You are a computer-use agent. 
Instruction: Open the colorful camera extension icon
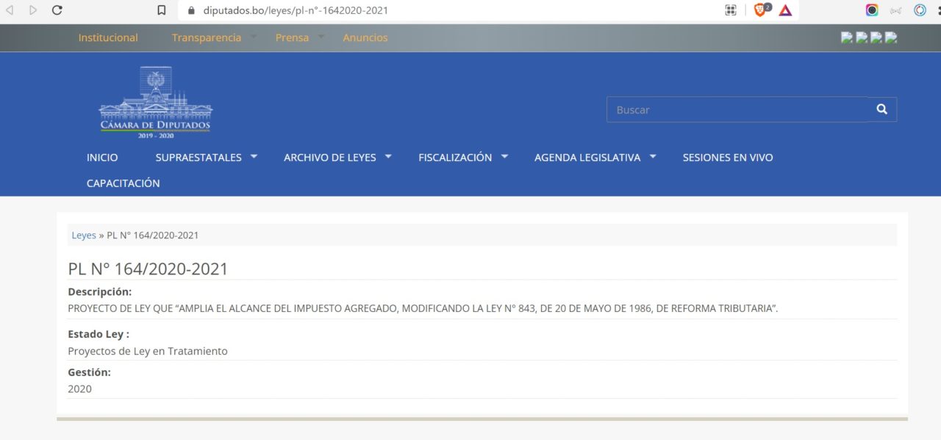point(872,10)
